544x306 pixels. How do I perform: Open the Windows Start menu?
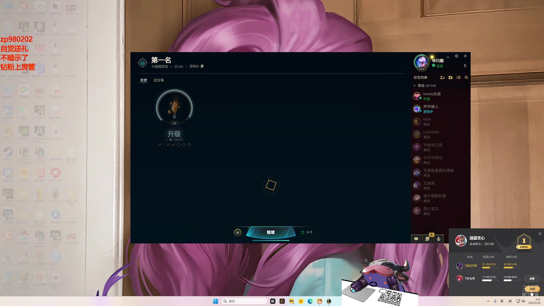(x=215, y=301)
